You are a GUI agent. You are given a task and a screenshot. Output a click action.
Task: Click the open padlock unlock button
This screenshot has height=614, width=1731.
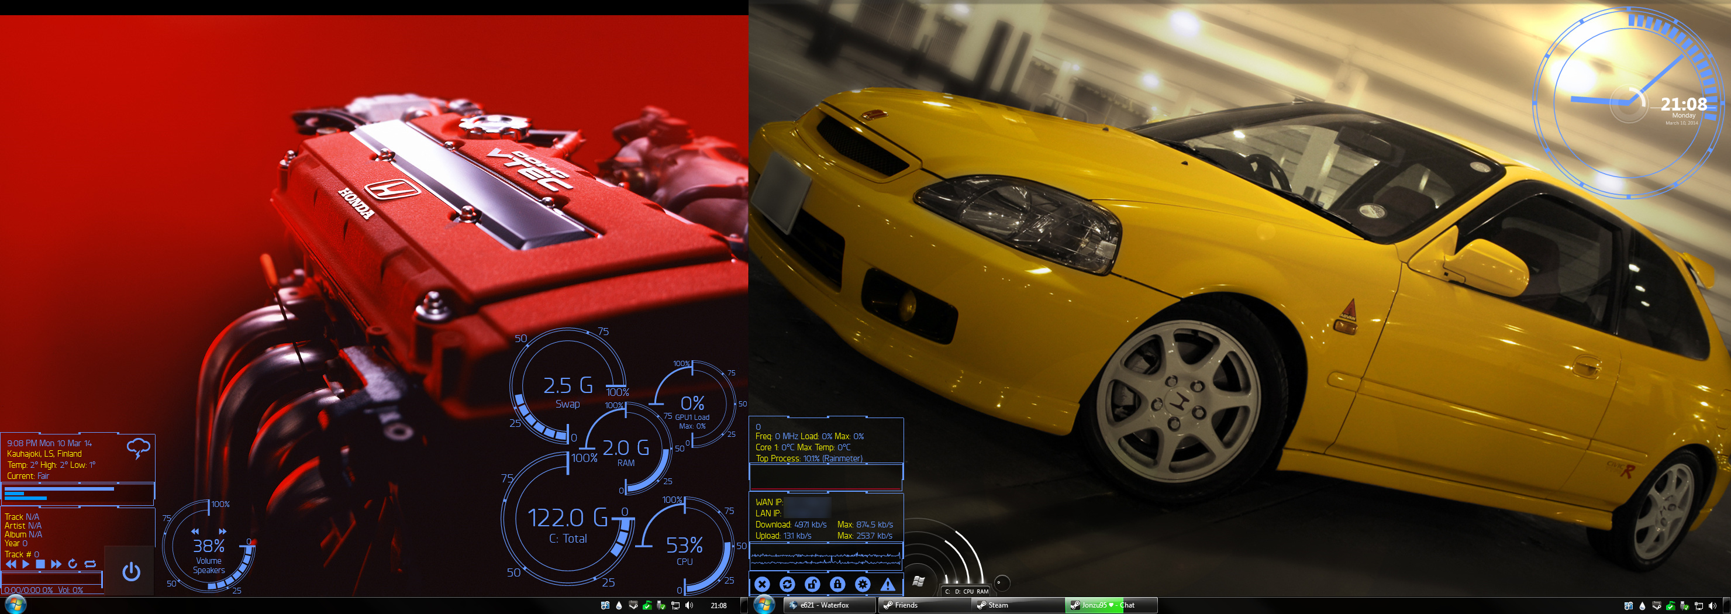click(812, 584)
